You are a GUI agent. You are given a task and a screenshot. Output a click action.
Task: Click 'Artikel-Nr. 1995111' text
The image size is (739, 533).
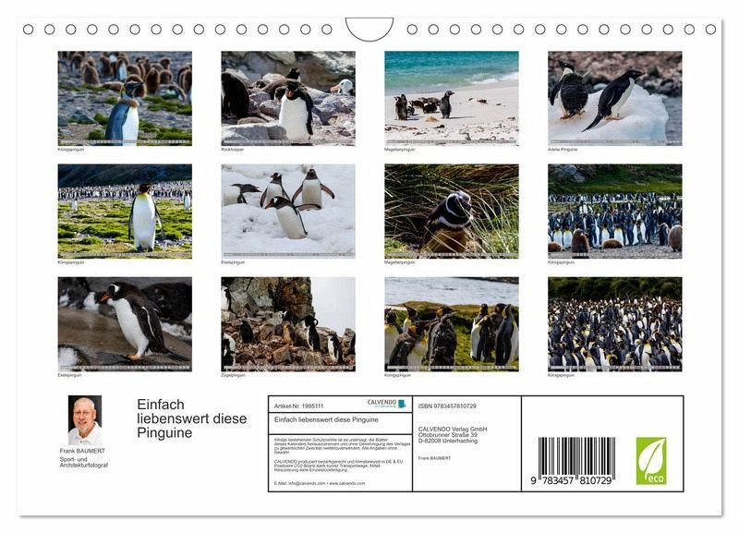[x=298, y=406]
